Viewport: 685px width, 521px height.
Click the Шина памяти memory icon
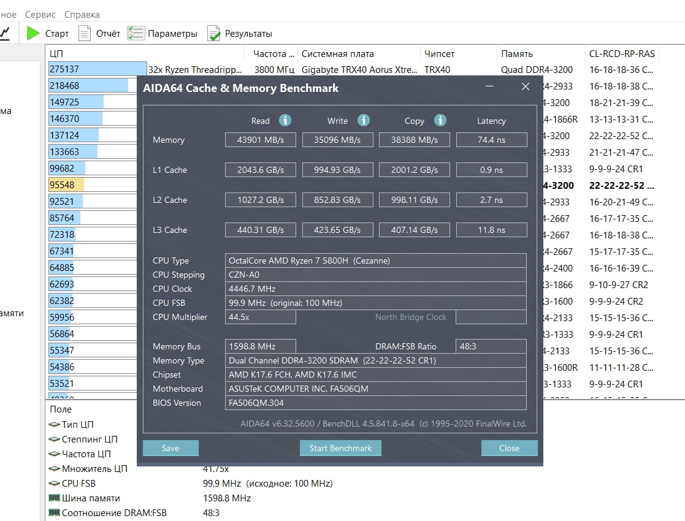(x=54, y=498)
